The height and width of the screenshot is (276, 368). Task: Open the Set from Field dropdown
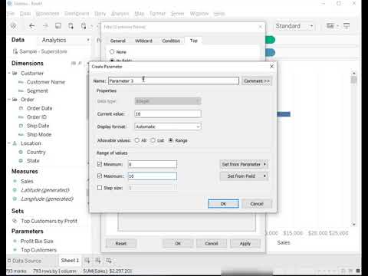tap(244, 176)
